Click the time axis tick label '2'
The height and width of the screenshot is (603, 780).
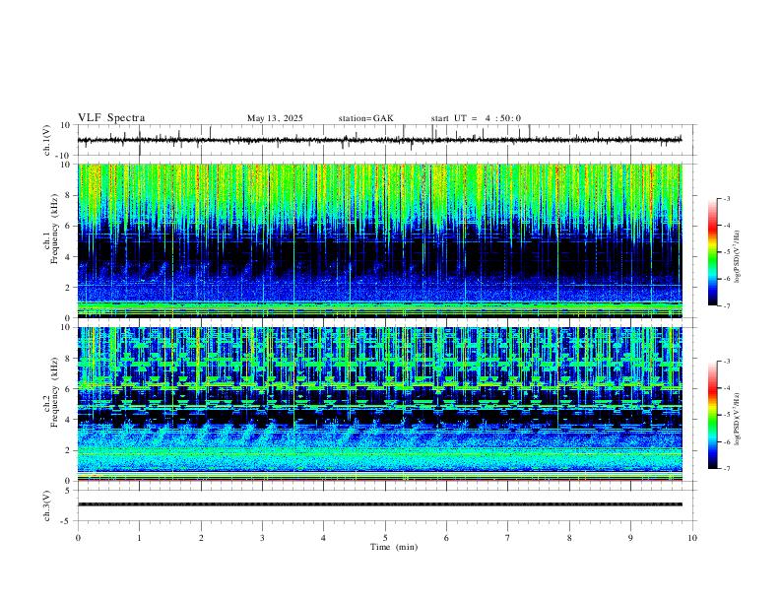pos(201,538)
